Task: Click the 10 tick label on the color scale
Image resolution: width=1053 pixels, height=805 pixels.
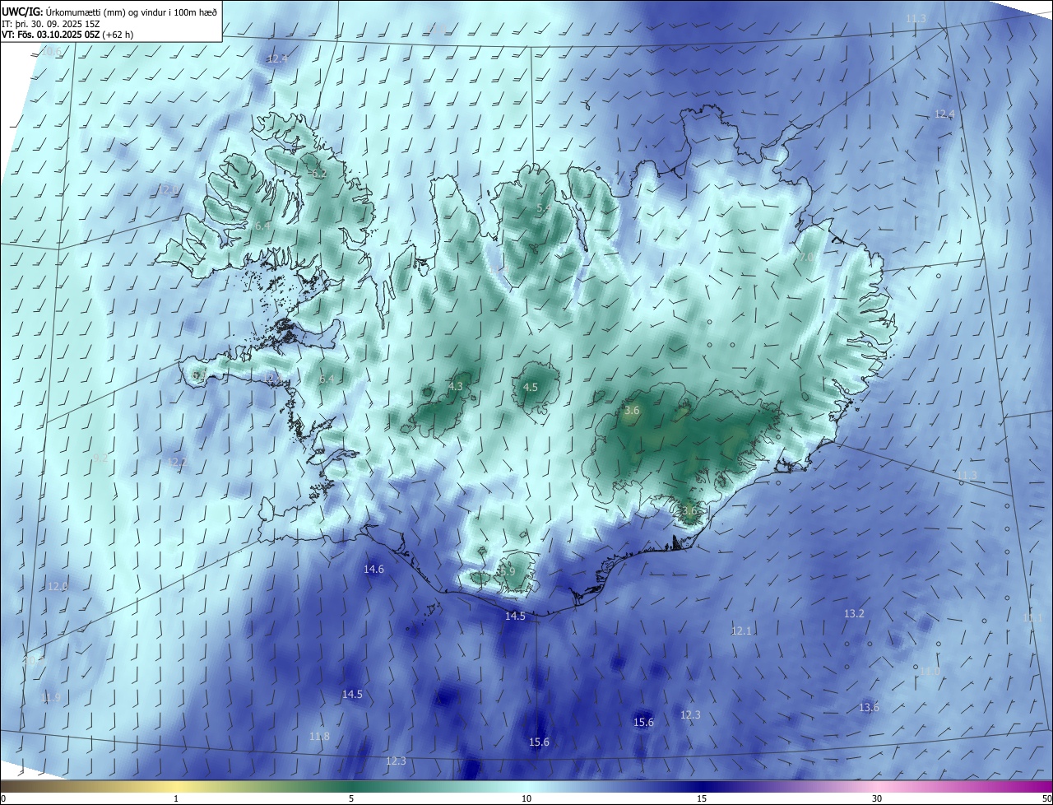Action: click(526, 798)
